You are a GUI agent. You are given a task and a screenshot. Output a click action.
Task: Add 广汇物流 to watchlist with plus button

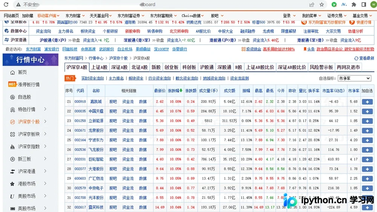[367, 179]
